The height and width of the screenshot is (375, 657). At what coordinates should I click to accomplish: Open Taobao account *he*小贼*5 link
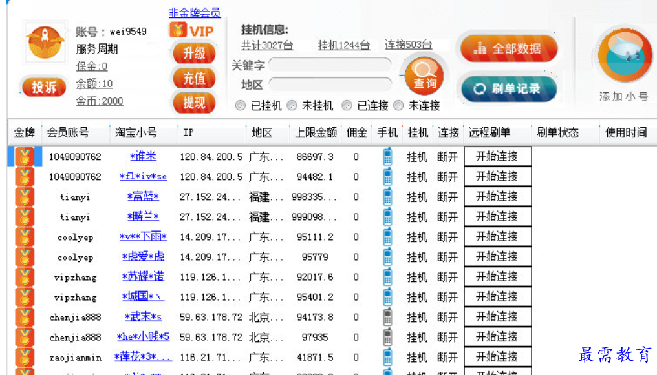pos(143,337)
